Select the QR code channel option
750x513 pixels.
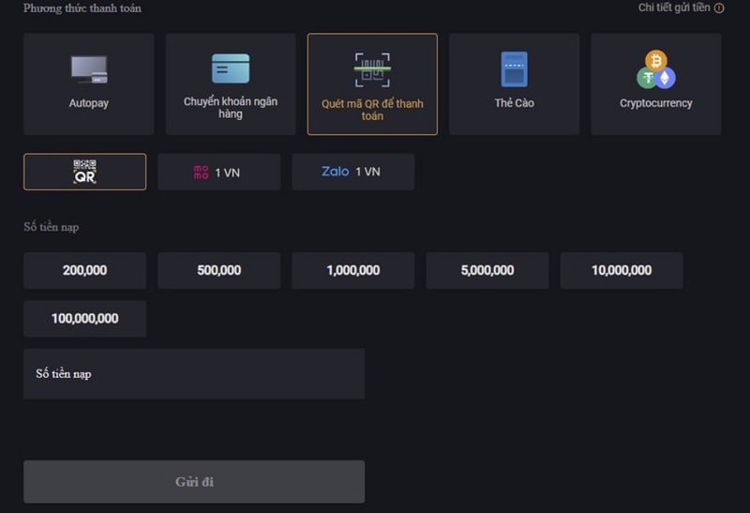click(x=84, y=172)
